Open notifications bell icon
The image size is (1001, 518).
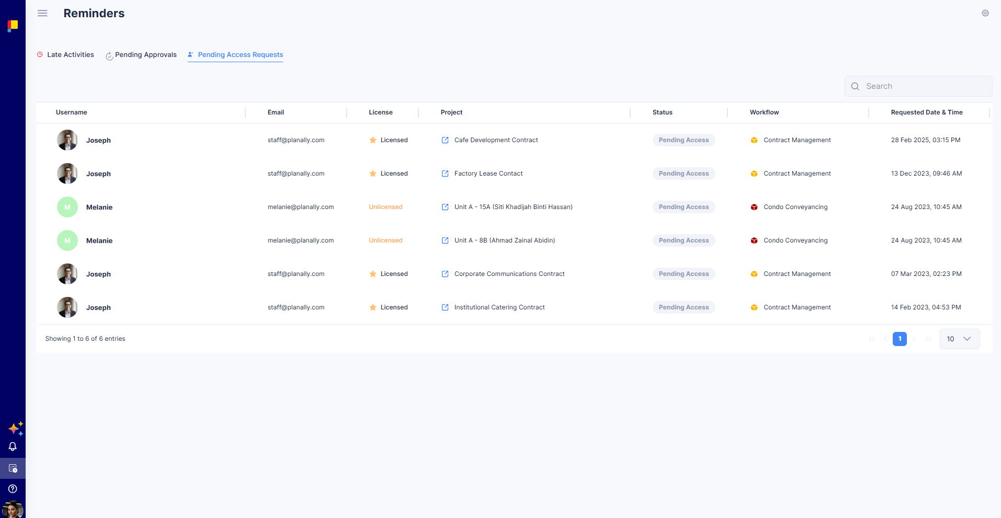[x=13, y=447]
